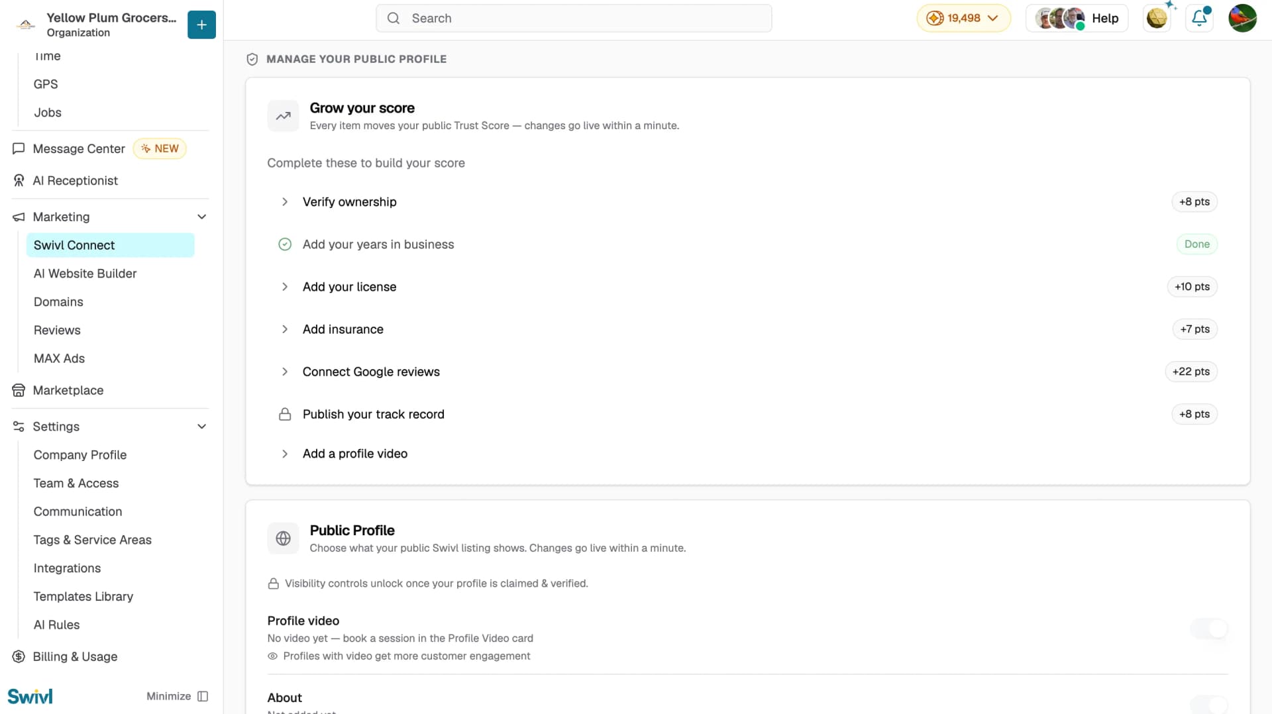
Task: Click the Minimize sidebar label
Action: tap(168, 696)
